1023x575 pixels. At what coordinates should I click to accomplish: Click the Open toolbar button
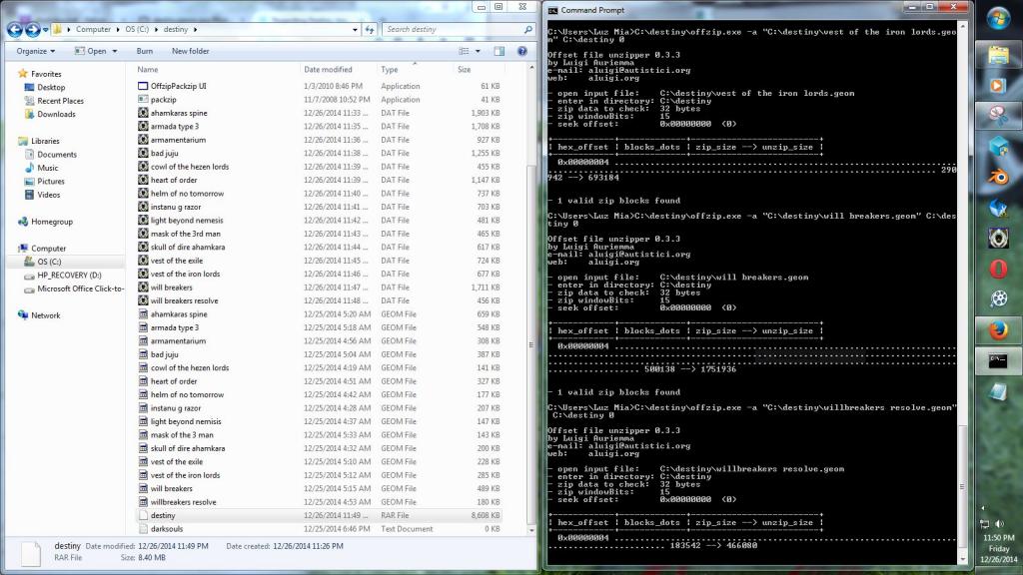(91, 51)
